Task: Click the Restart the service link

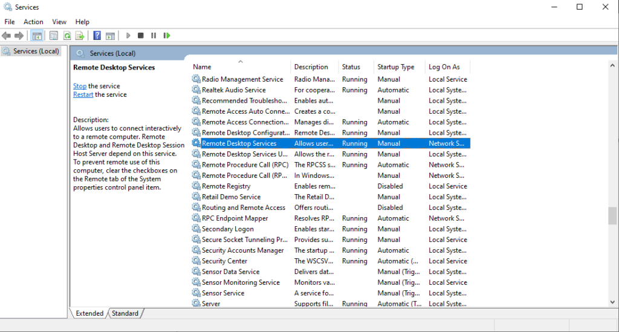Action: (83, 94)
